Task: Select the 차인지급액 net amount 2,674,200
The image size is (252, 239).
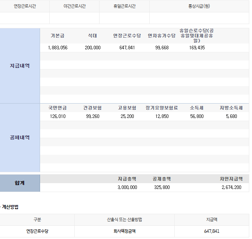Action: pyautogui.click(x=231, y=187)
